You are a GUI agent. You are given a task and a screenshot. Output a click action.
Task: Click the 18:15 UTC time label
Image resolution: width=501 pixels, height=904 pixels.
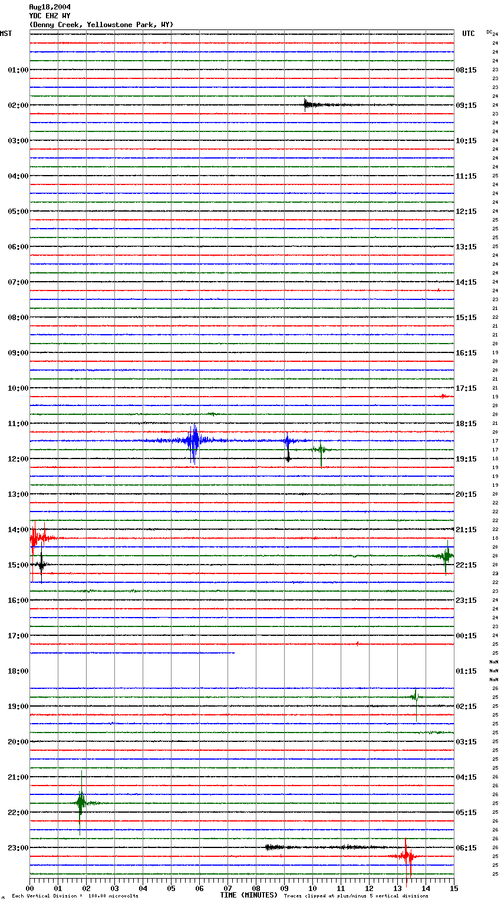coord(466,424)
